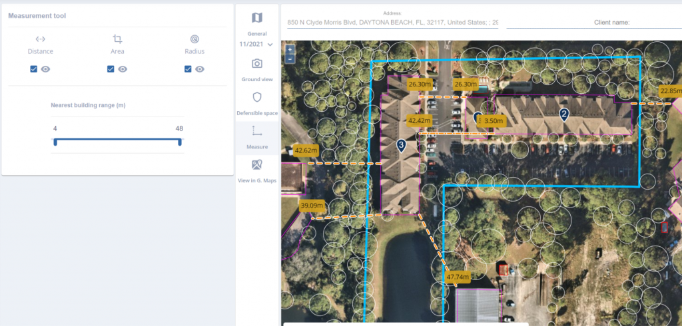Uncheck the Radius checkbox
682x326 pixels.
[x=188, y=69]
